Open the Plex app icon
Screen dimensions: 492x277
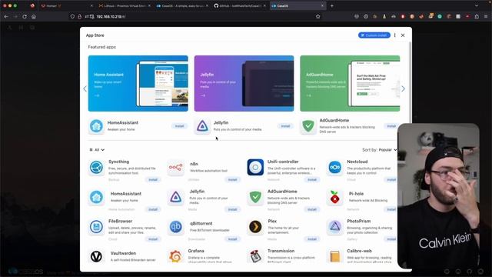(x=255, y=227)
